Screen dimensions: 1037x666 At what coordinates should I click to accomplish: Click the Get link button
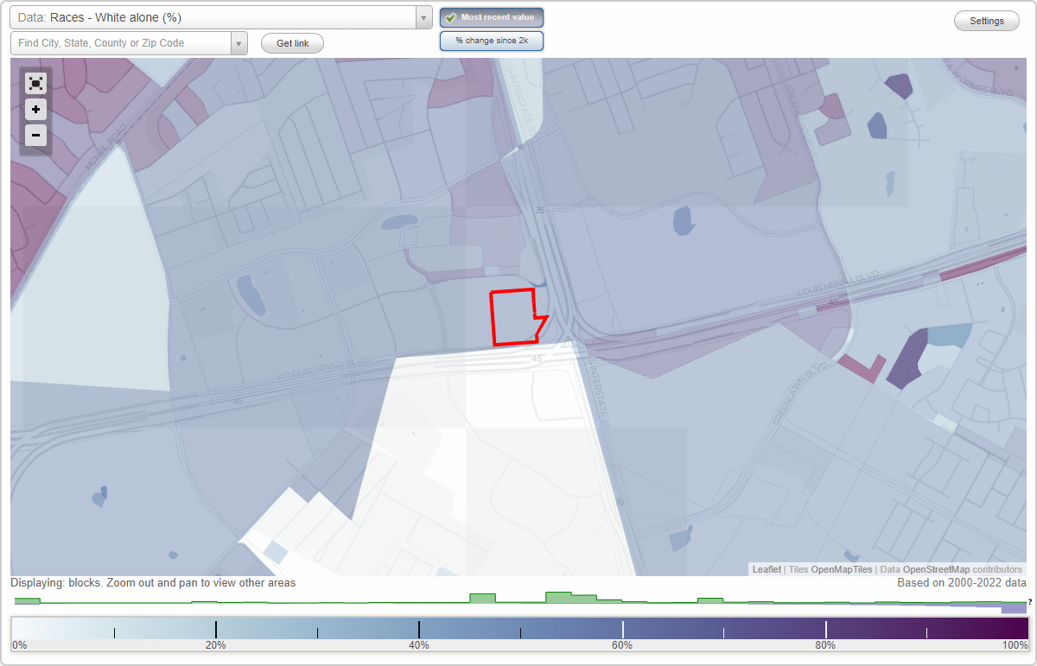(x=292, y=43)
